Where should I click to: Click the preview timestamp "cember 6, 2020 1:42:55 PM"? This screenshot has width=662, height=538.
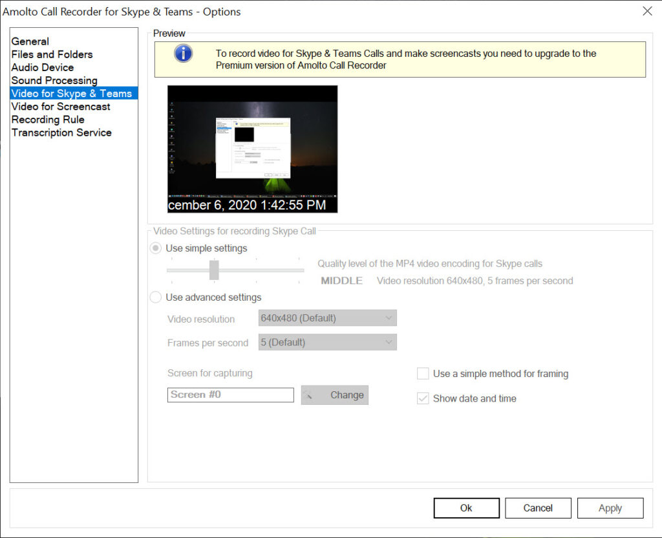tap(247, 205)
